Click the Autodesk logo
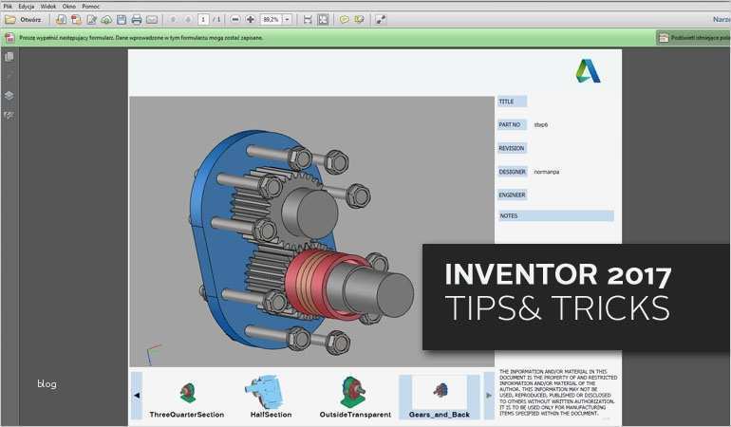Screen dimensions: 731x427 point(588,71)
